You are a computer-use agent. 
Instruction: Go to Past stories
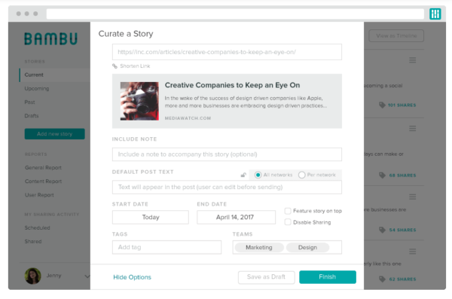(x=29, y=102)
